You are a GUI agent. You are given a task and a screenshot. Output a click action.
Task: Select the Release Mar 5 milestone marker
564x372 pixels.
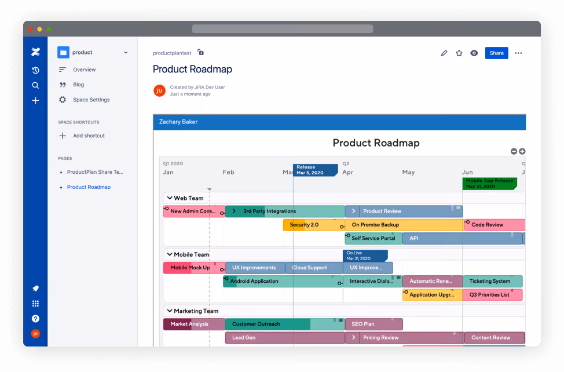pyautogui.click(x=315, y=170)
